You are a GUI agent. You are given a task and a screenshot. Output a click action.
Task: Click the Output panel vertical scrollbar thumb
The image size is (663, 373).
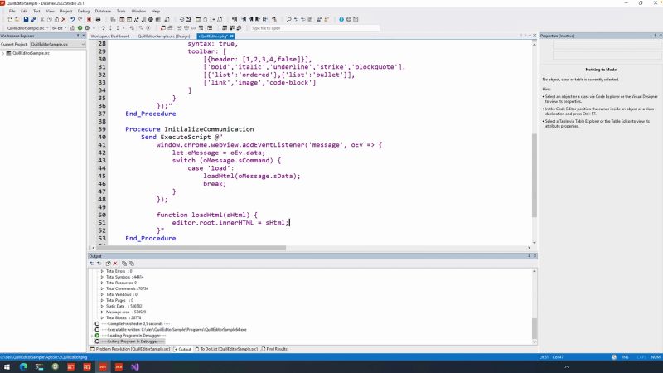click(x=534, y=328)
